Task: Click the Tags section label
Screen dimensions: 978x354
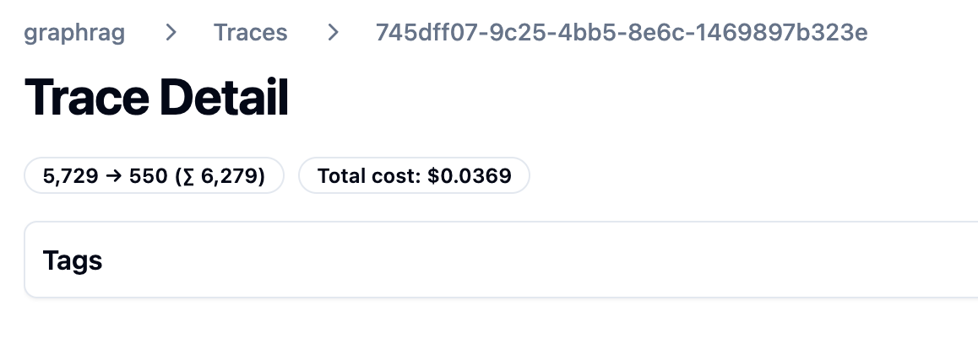Action: [x=73, y=260]
